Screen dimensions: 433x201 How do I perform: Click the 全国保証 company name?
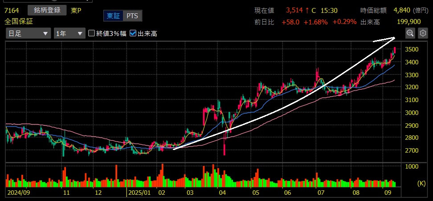tap(19, 21)
